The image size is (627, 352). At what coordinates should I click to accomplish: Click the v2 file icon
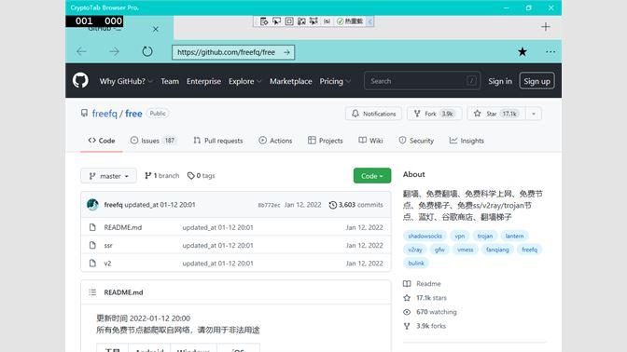92,264
